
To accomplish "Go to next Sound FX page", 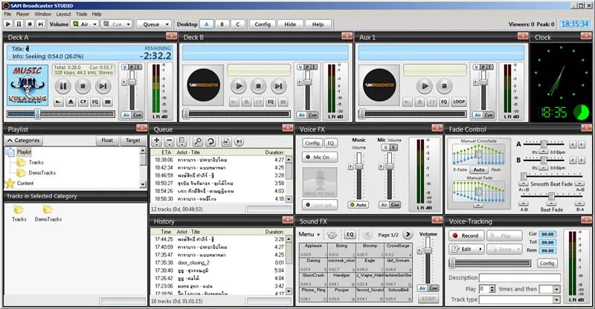I will click(408, 234).
